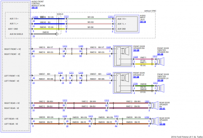The height and width of the screenshot is (138, 203).
Task: Follow the 151-30 link for Rear Door Speaker LH
Action: click(162, 124)
